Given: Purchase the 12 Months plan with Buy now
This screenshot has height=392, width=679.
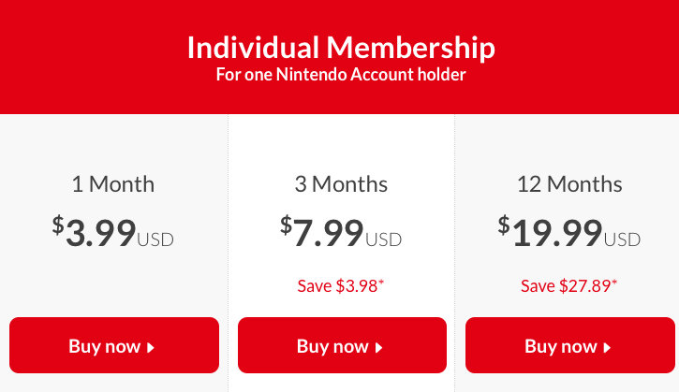Looking at the screenshot, I should pyautogui.click(x=569, y=345).
